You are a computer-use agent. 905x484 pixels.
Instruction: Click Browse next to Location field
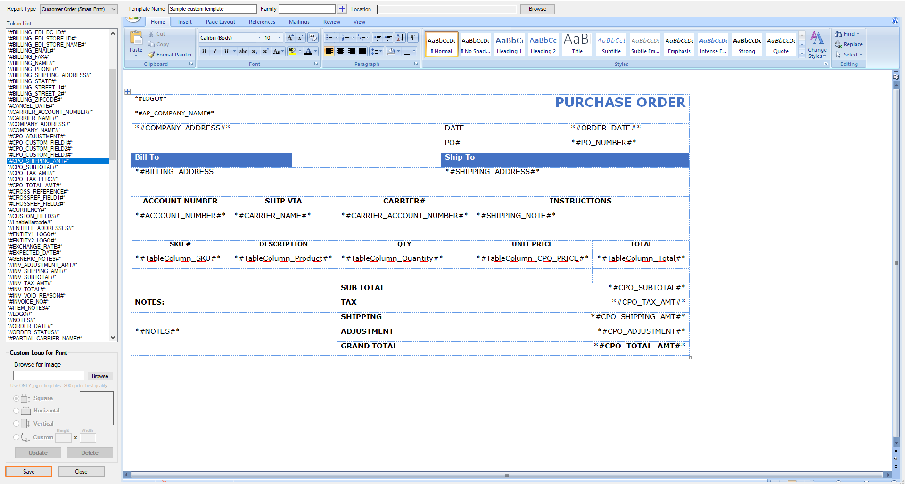pos(537,9)
